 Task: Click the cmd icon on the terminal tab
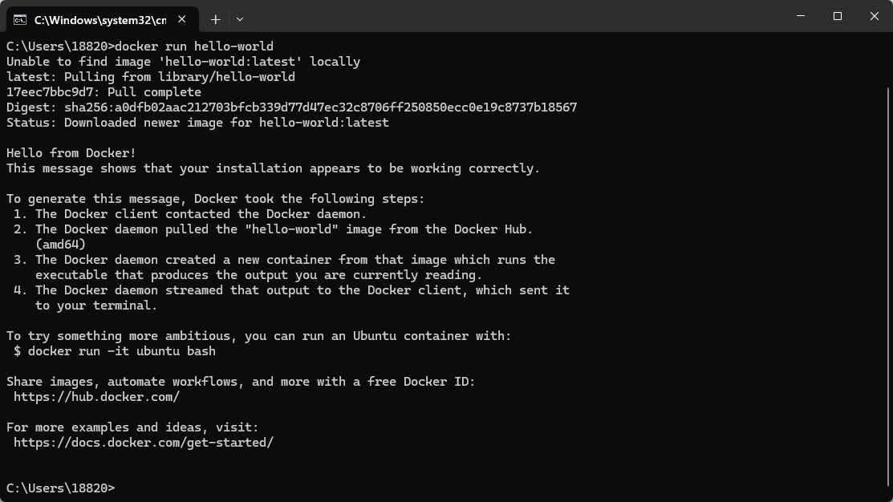[20, 19]
